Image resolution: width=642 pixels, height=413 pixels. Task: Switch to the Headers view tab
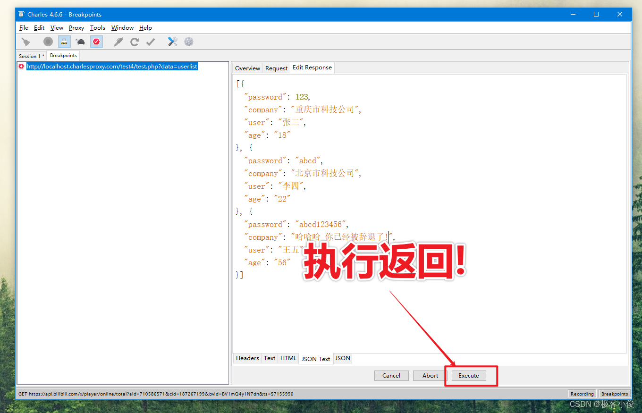coord(247,358)
